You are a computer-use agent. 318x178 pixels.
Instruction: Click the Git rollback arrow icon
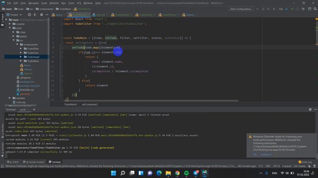pos(303,9)
